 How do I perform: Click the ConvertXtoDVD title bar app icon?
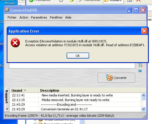coord(7,10)
